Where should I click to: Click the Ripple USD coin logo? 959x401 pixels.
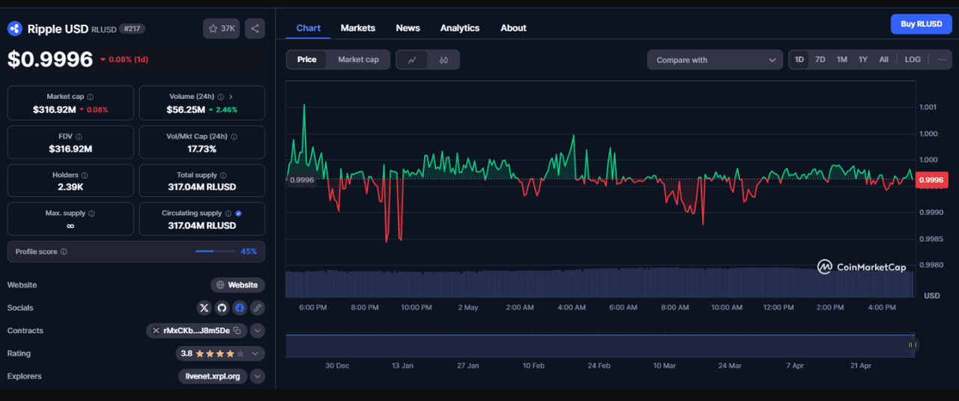coord(15,28)
